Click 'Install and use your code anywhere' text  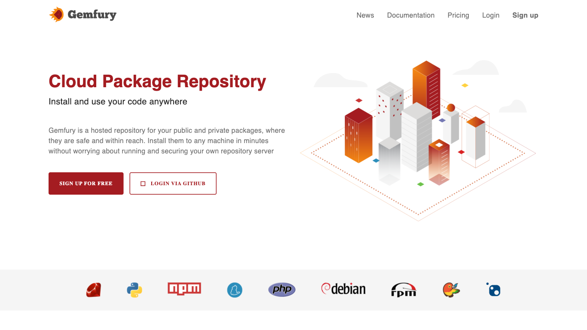coord(118,102)
